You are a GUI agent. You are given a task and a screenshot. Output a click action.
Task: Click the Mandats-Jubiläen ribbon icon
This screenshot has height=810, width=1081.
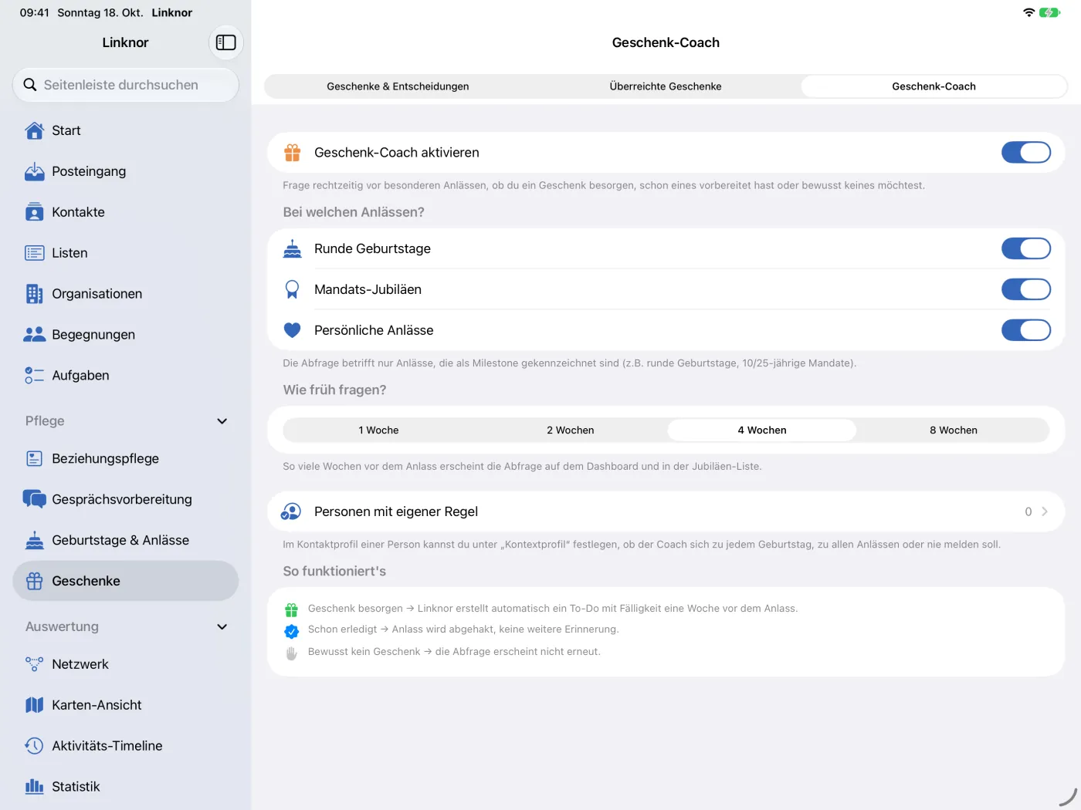pos(293,289)
